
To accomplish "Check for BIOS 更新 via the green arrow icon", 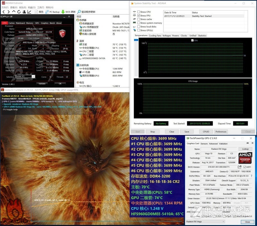I will [x=63, y=12].
